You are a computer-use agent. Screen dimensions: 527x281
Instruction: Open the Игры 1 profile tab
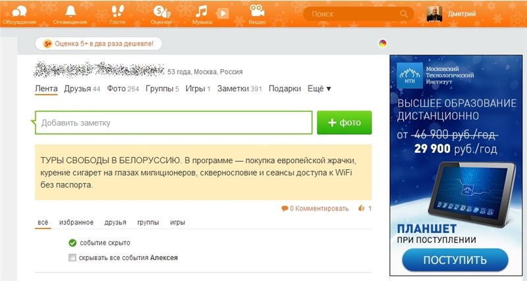(x=198, y=89)
